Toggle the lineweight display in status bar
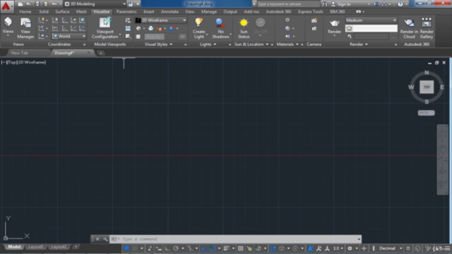 [226, 248]
